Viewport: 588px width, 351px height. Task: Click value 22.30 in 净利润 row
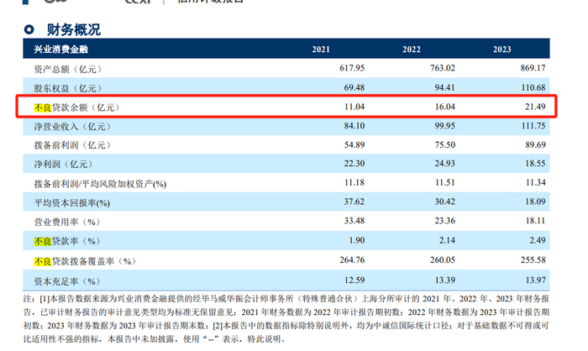[354, 164]
